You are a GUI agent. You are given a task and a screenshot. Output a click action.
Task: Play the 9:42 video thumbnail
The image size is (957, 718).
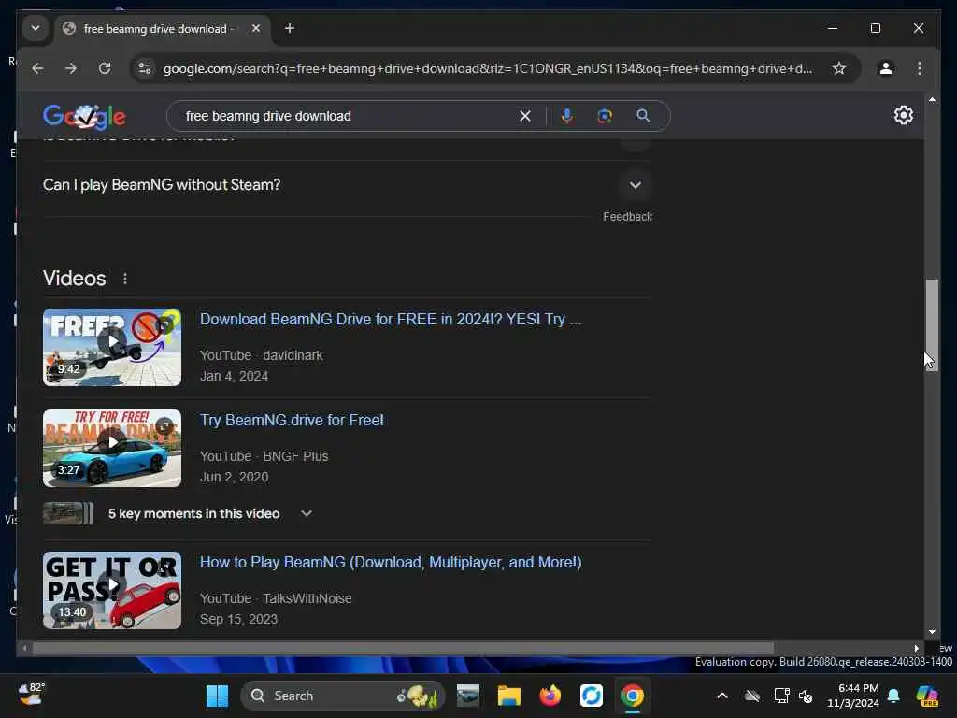[112, 347]
